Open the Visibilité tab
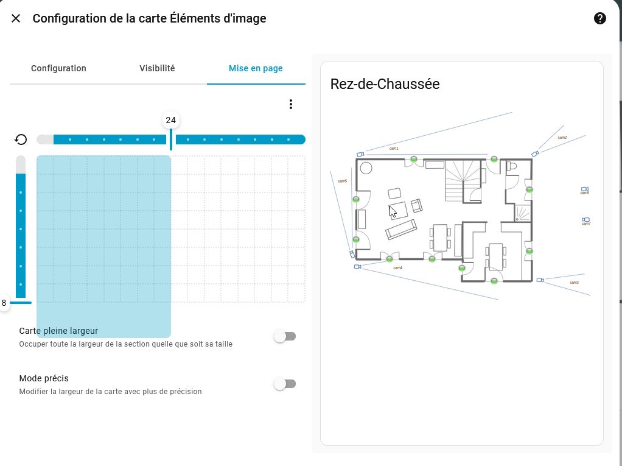This screenshot has height=466, width=622. (x=157, y=68)
